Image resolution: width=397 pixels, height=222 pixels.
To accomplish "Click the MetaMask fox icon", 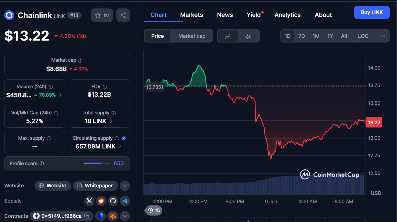I will (x=112, y=216).
